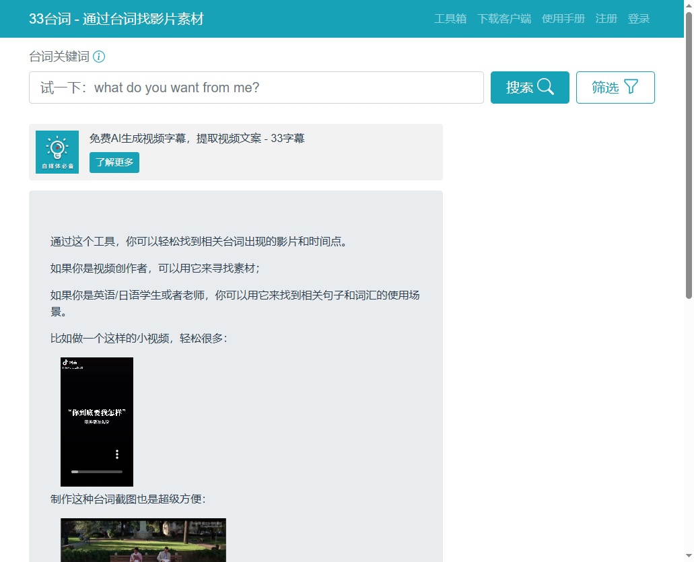Go to 下载客户端 in the navigation bar
694x562 pixels.
point(504,19)
